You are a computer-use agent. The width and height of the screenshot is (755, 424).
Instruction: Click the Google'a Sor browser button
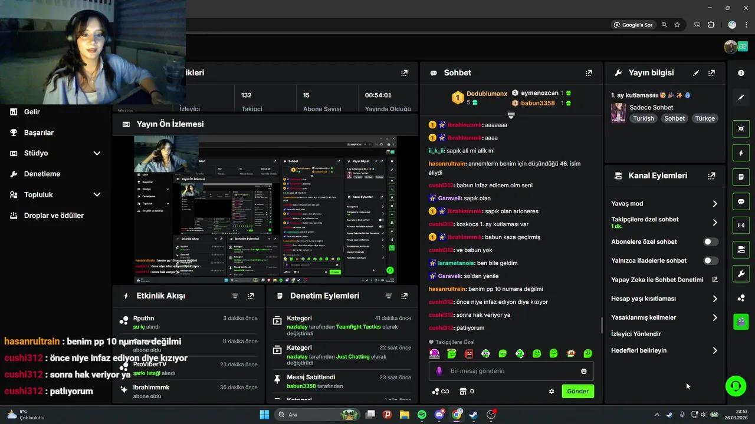click(633, 25)
